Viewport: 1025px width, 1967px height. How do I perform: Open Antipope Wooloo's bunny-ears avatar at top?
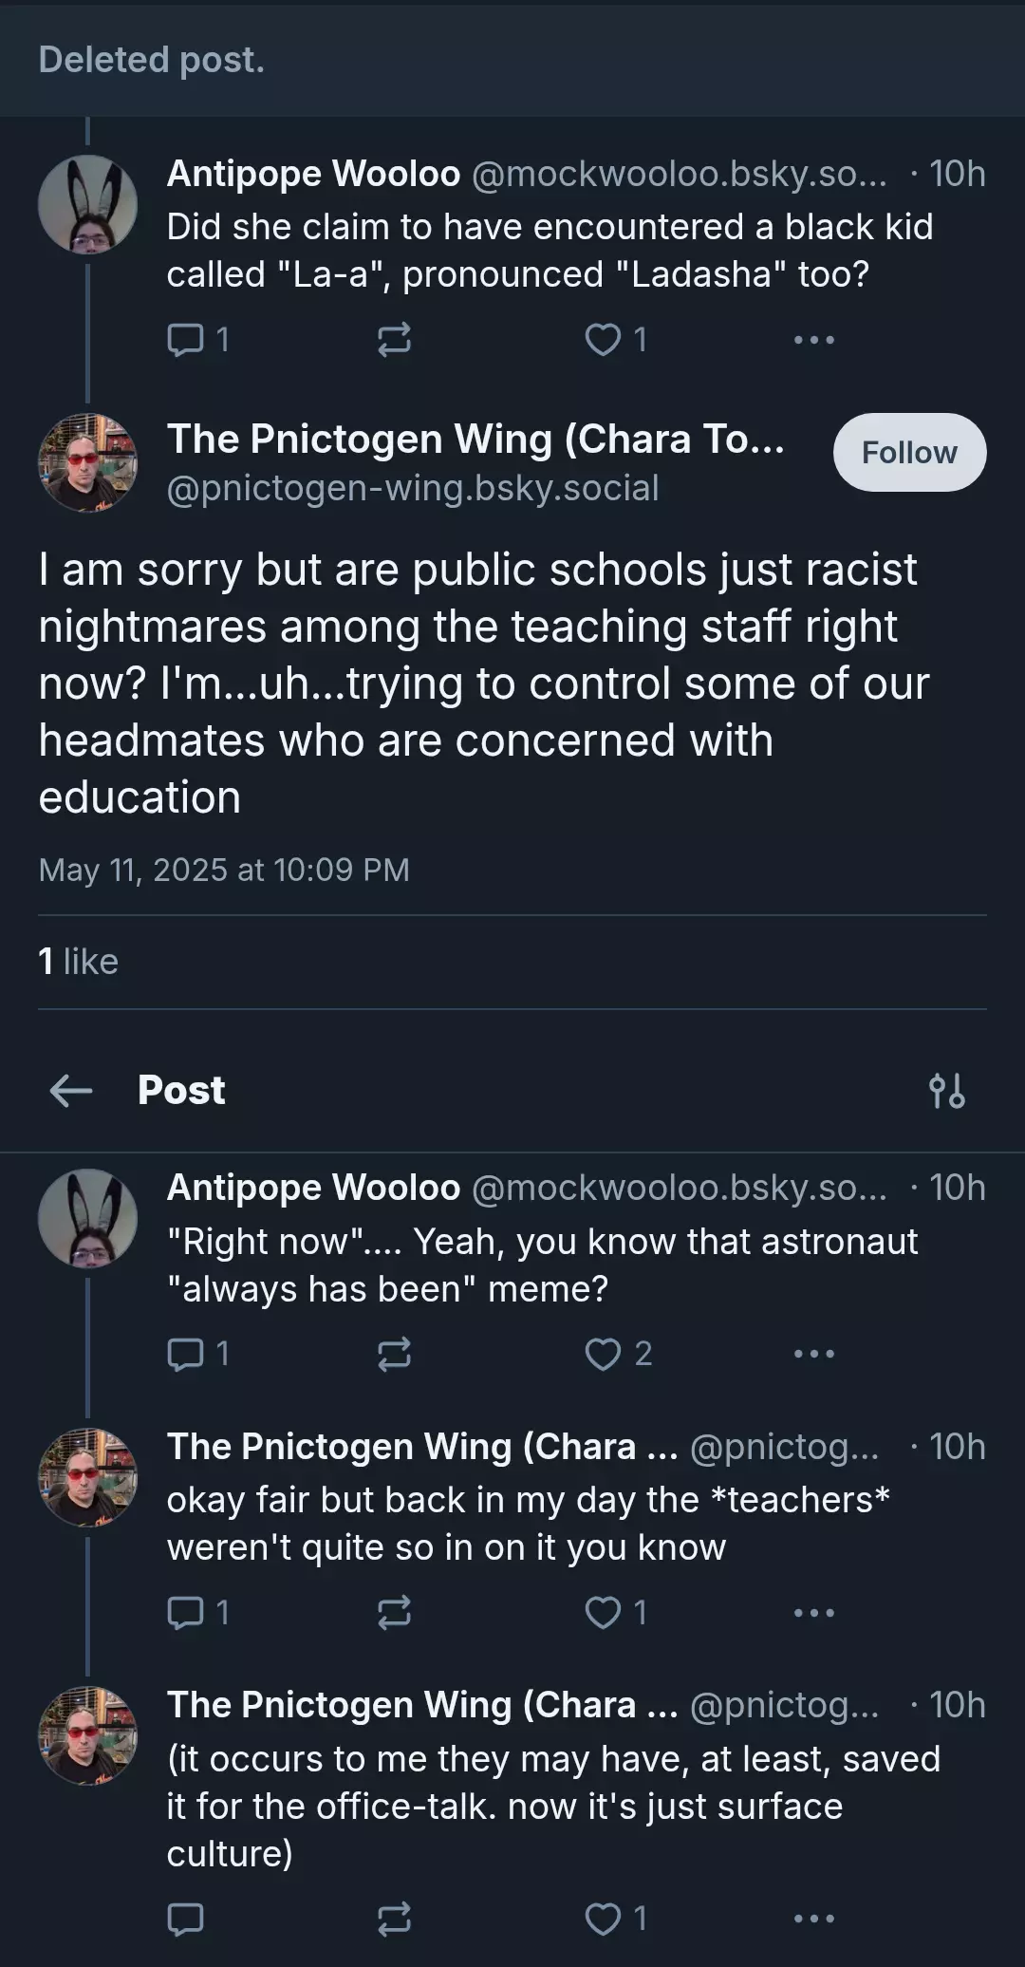(x=87, y=204)
